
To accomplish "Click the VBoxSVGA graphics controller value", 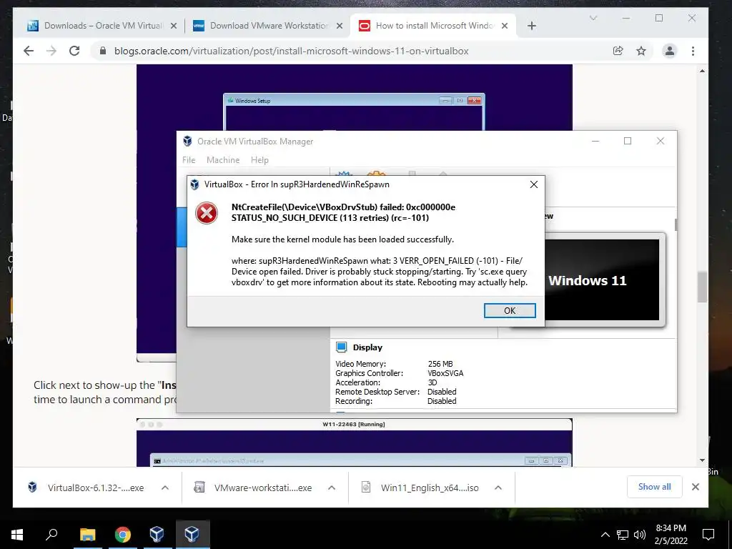I will 445,373.
